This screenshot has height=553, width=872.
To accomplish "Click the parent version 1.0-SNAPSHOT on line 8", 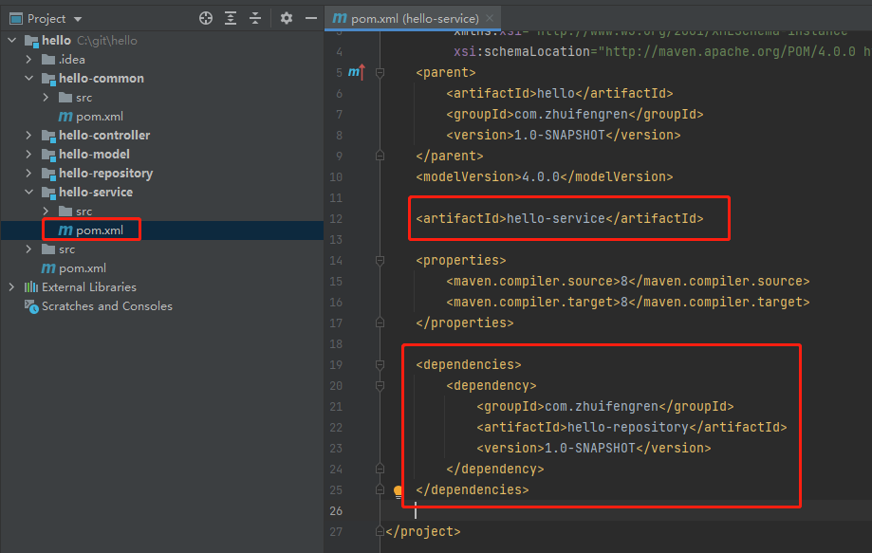I will [564, 135].
